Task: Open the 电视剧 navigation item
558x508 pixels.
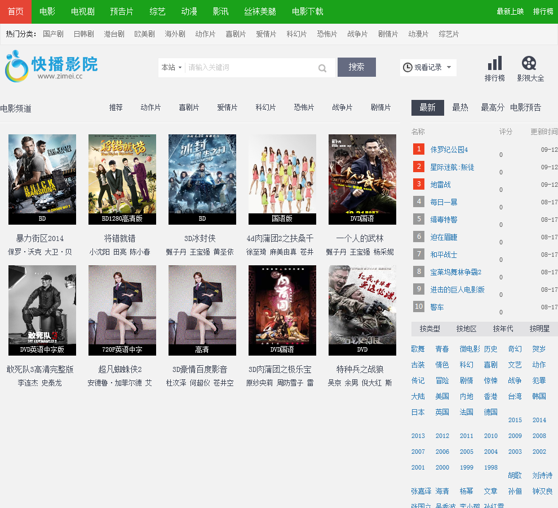Action: coord(83,12)
